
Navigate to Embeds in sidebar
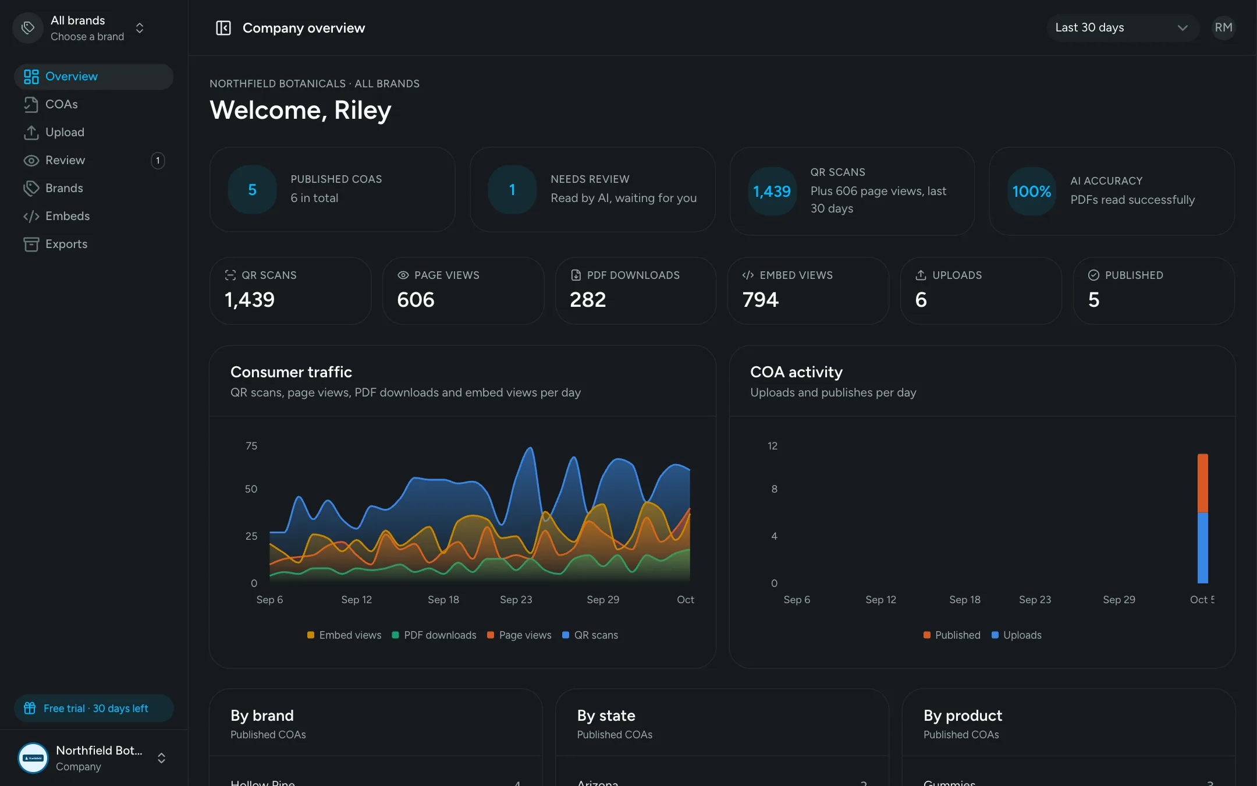[94, 216]
